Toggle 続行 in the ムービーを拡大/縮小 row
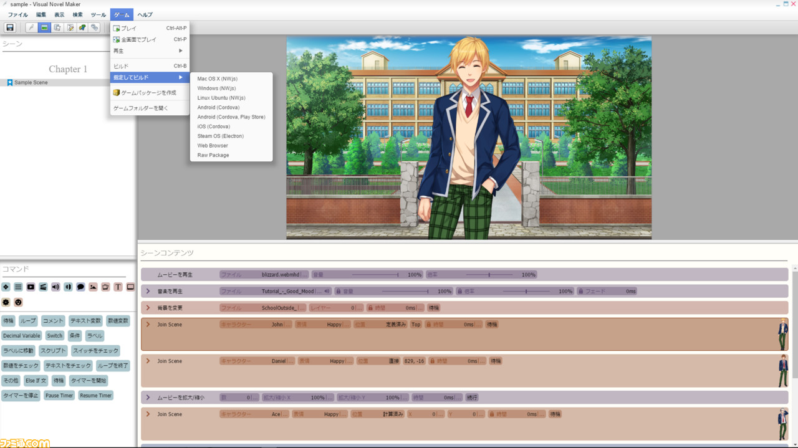This screenshot has width=798, height=448. pyautogui.click(x=472, y=398)
